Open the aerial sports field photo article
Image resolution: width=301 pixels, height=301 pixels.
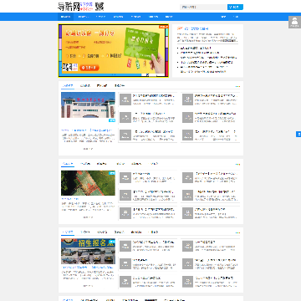88,183
